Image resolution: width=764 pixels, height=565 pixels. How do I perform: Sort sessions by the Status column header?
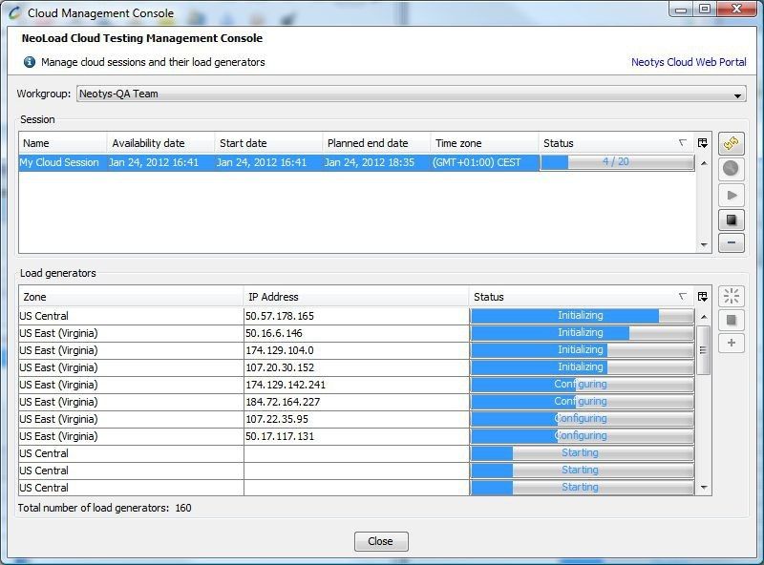point(617,143)
